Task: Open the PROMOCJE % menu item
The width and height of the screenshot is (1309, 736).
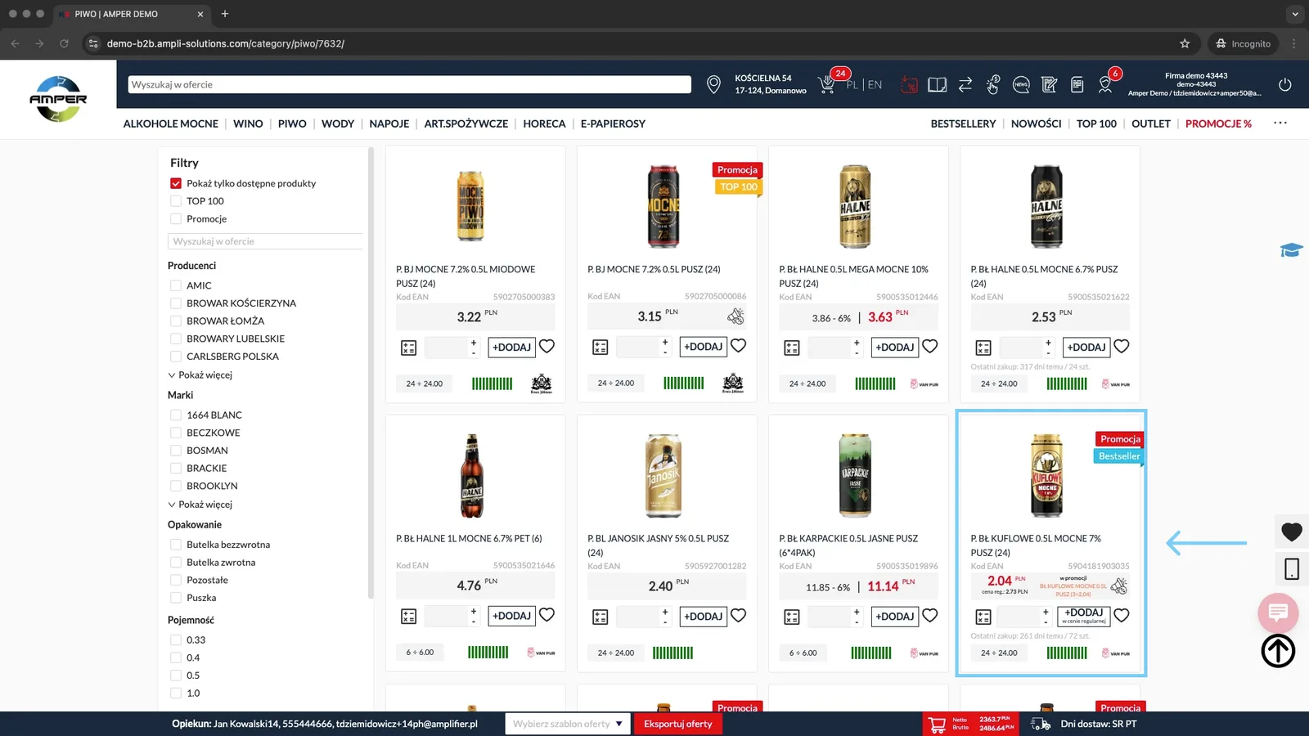Action: (x=1218, y=123)
